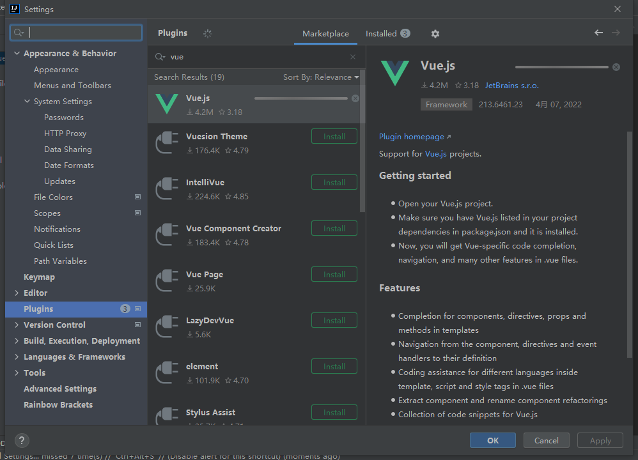Image resolution: width=638 pixels, height=460 pixels.
Task: Open the JetBrains s.r.o. vendor link
Action: [511, 86]
